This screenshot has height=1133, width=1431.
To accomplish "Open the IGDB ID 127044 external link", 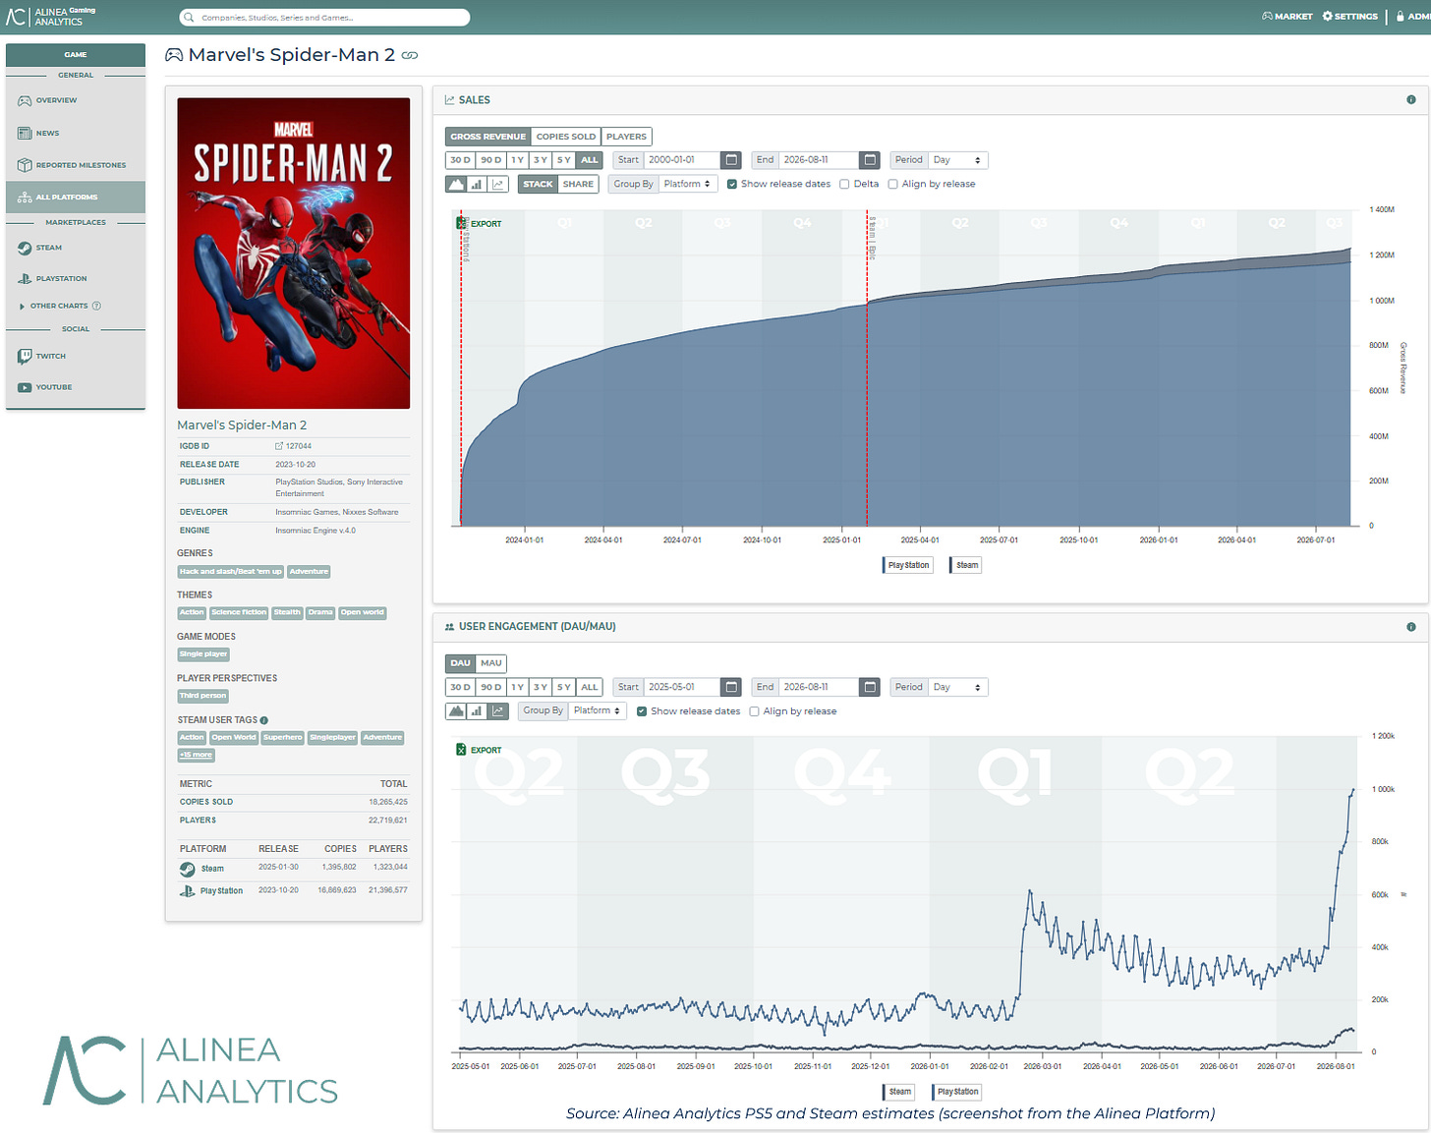I will (x=294, y=446).
